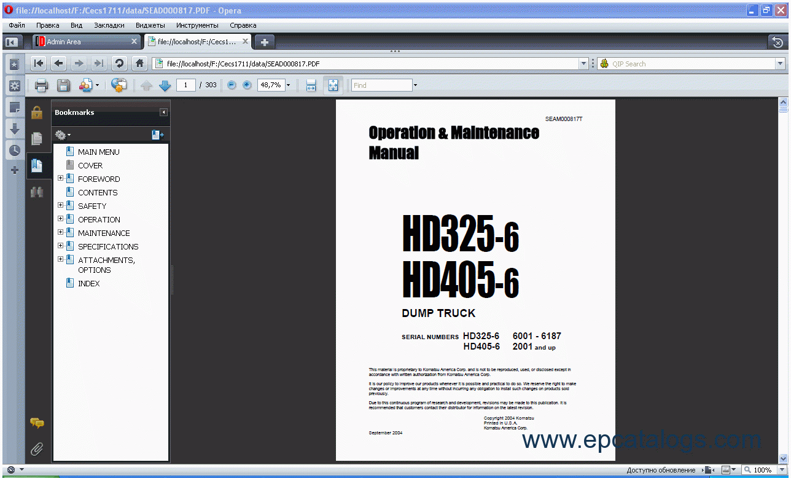This screenshot has width=791, height=478.
Task: Open the Pages thumbnails panel icon
Action: point(37,139)
